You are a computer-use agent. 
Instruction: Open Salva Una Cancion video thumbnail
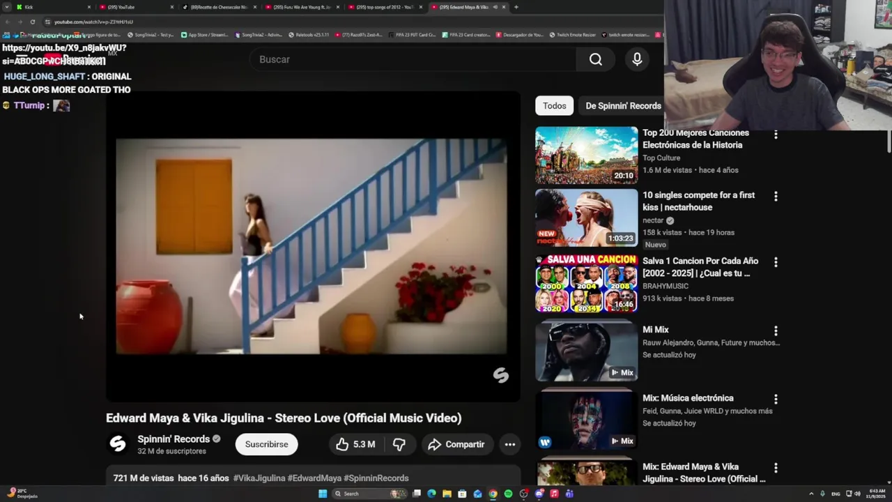pyautogui.click(x=586, y=283)
